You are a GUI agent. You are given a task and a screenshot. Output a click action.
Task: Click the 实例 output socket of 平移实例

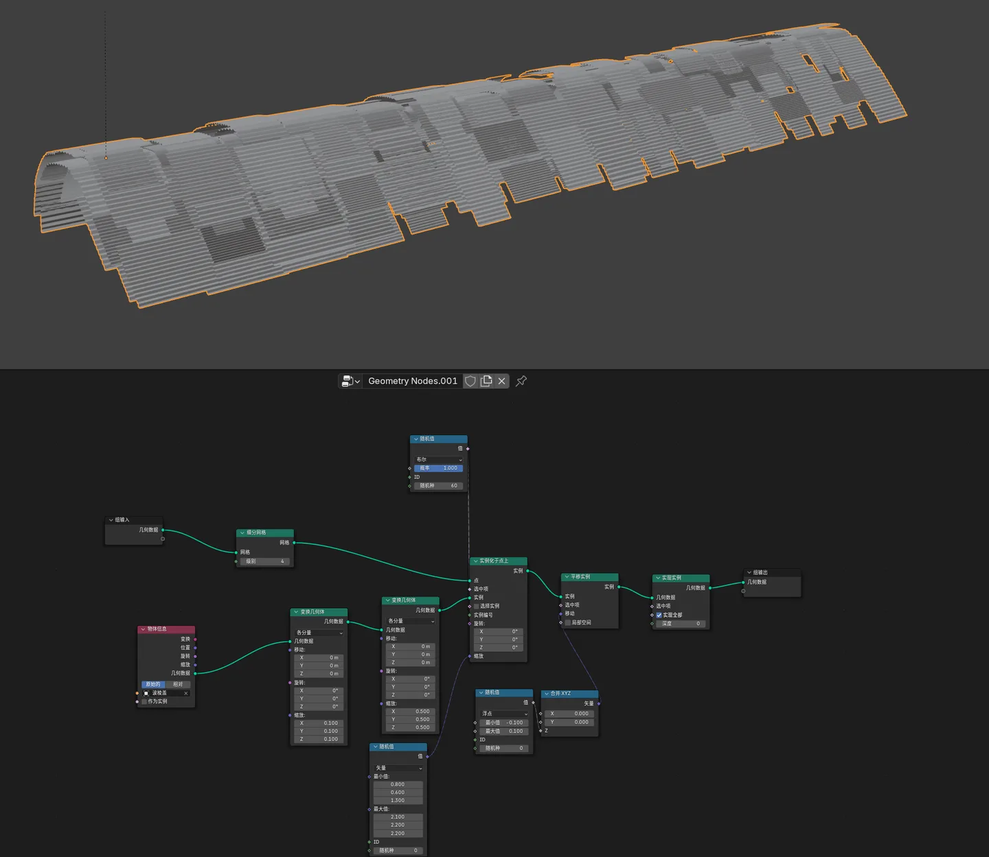point(619,587)
